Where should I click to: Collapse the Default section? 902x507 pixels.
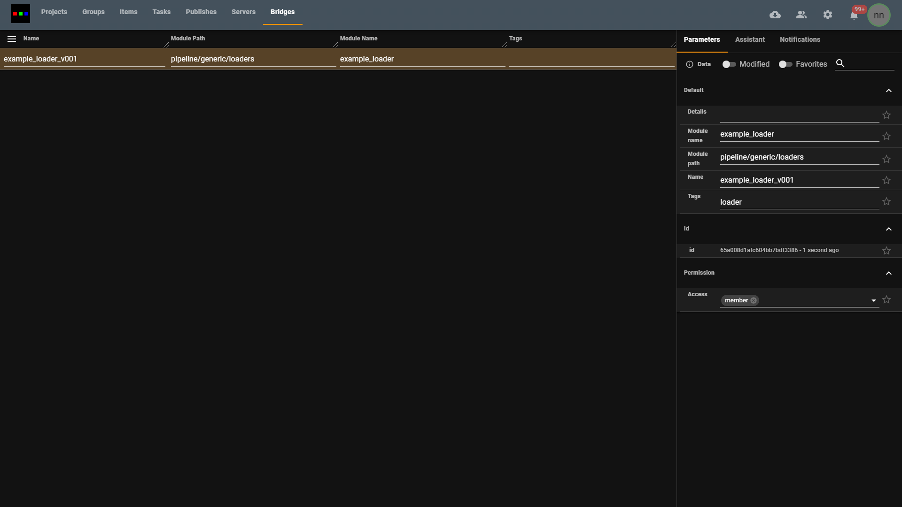[x=888, y=91]
